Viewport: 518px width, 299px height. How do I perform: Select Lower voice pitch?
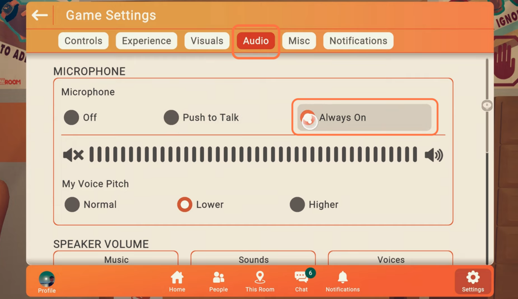(200, 204)
